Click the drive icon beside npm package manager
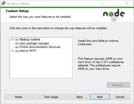134x104 pixels. click(x=17, y=43)
